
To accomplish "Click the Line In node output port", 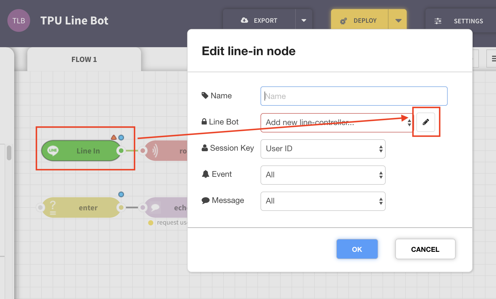I will coord(121,151).
